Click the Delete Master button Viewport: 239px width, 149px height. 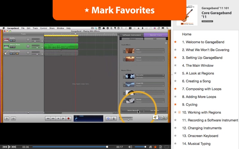pos(132,111)
